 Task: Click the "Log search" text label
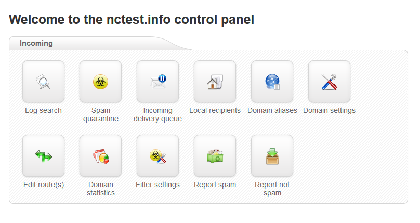[x=43, y=110]
